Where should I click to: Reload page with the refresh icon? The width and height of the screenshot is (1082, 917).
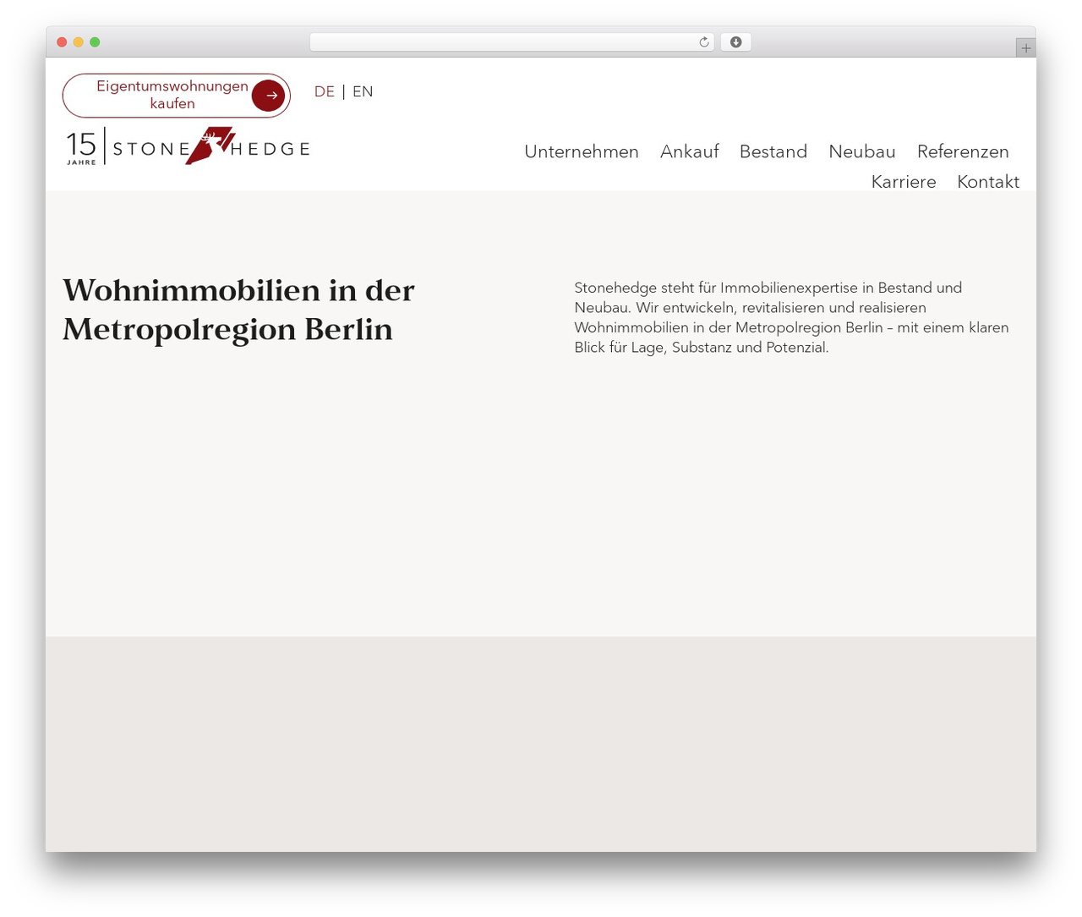pyautogui.click(x=703, y=42)
